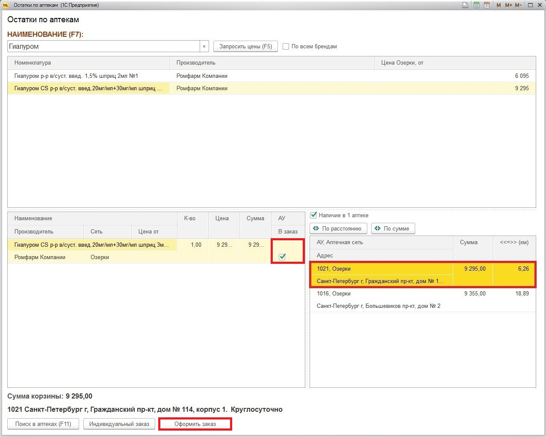This screenshot has width=546, height=437.
Task: Sort pharmacies with 'По расстоянию' button
Action: pyautogui.click(x=338, y=228)
